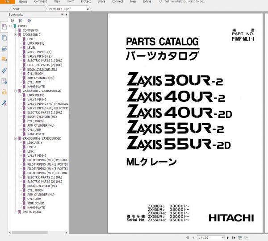Open the View ribbon tab

[x=57, y=1]
